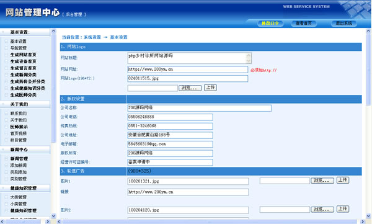Click the small icon beside 添加新闻
This screenshot has width=372, height=224.
point(6,165)
